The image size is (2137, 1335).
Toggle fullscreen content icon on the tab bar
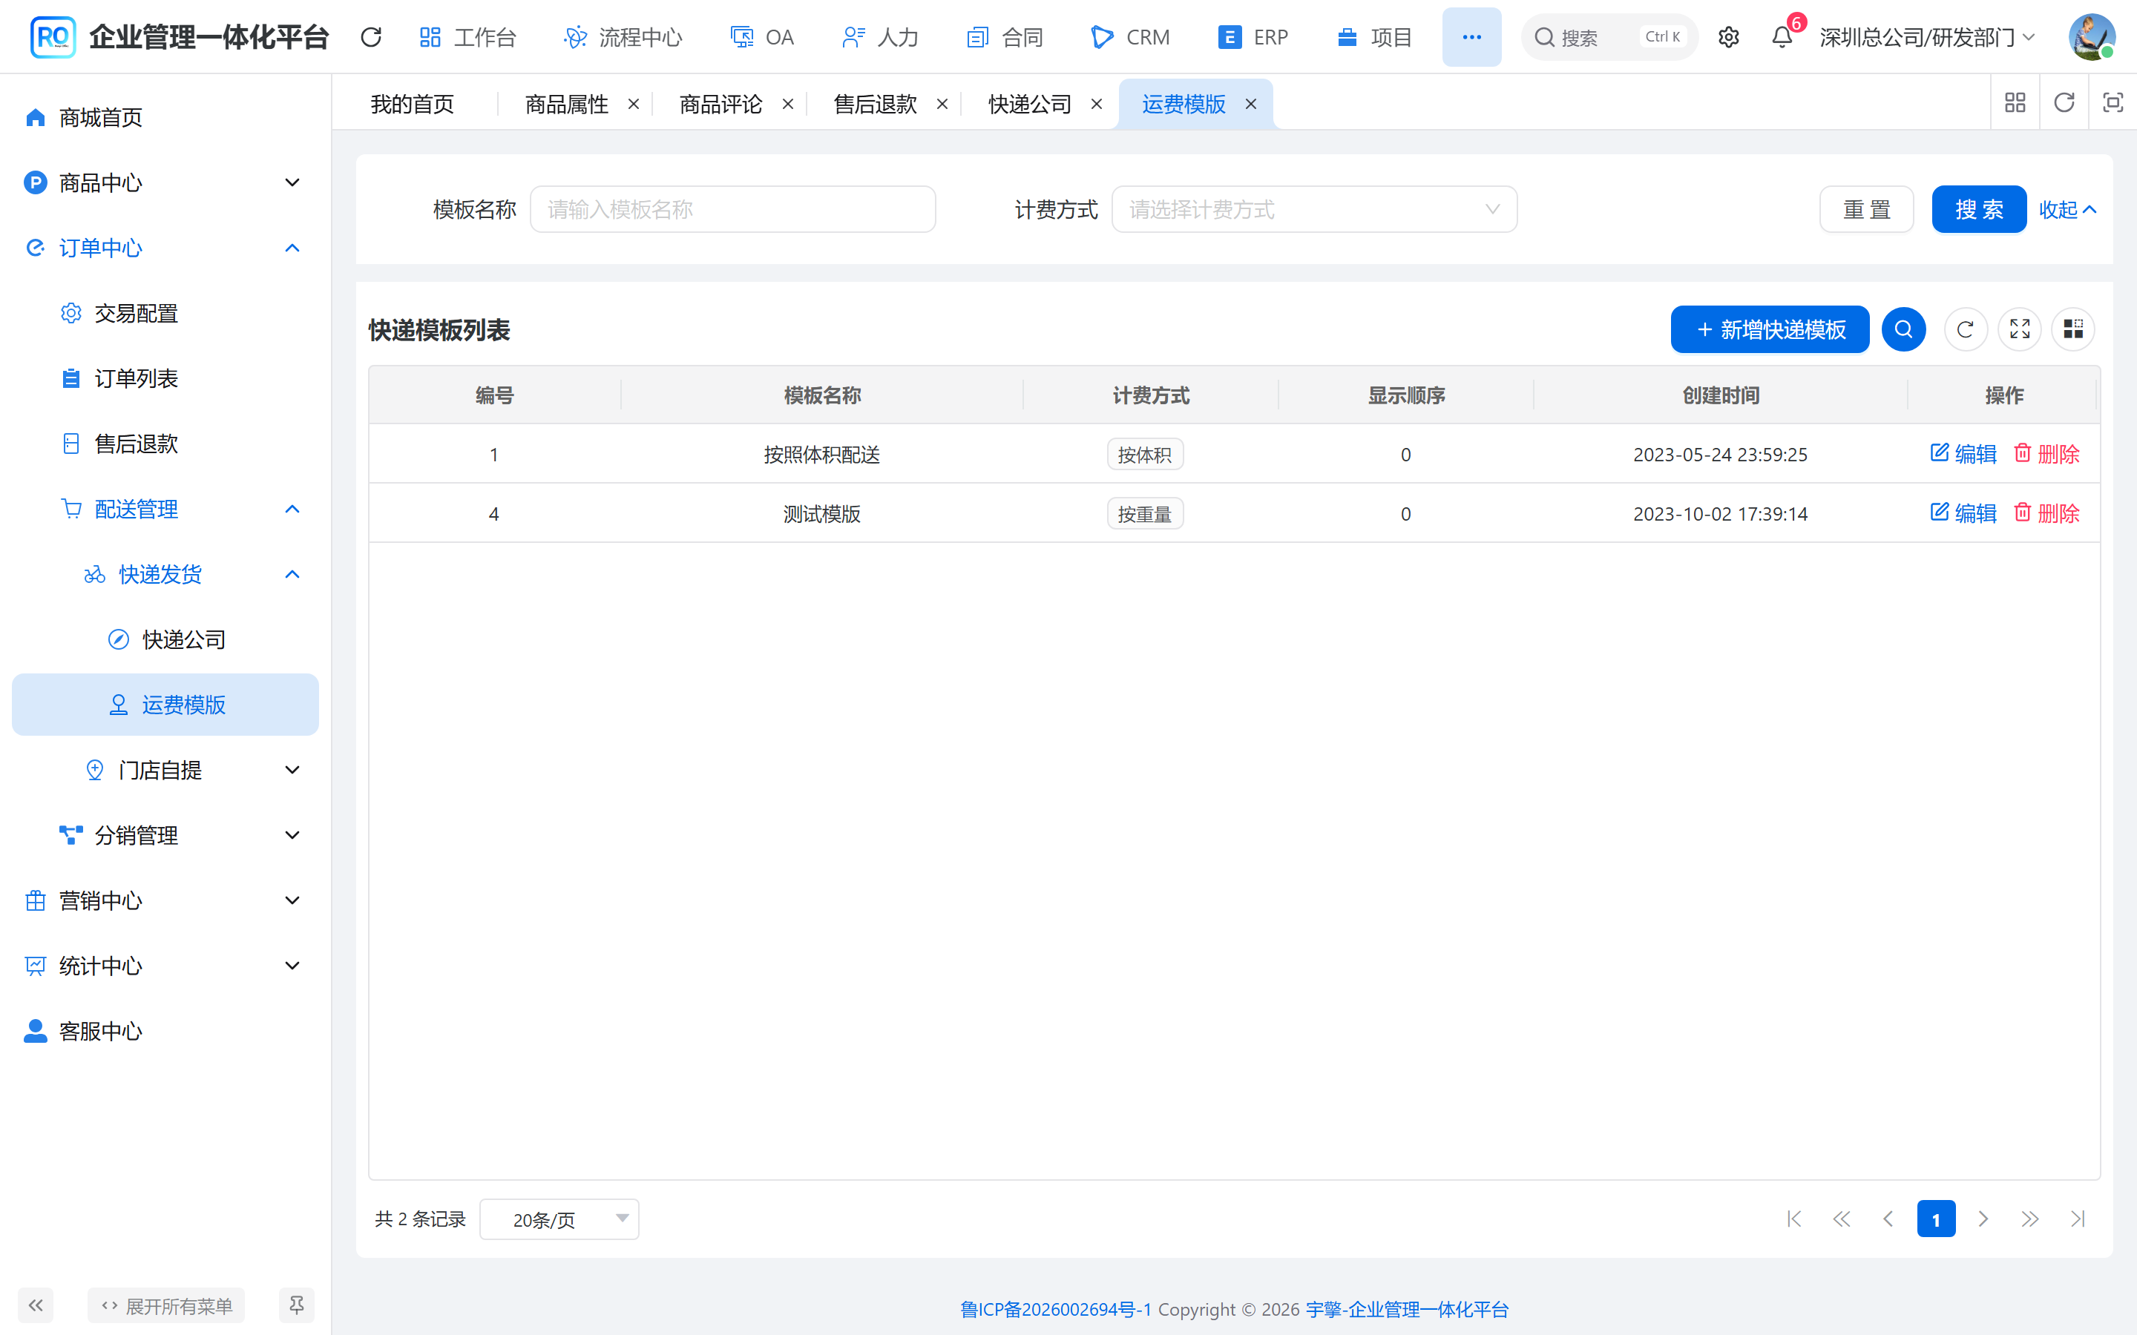coord(2113,103)
